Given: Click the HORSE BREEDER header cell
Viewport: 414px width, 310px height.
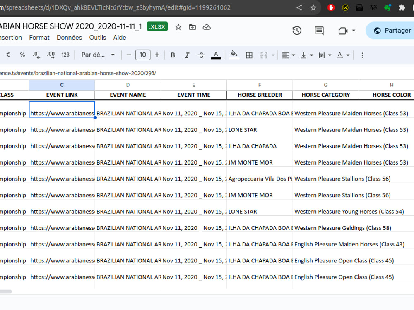Looking at the screenshot, I should pos(260,95).
